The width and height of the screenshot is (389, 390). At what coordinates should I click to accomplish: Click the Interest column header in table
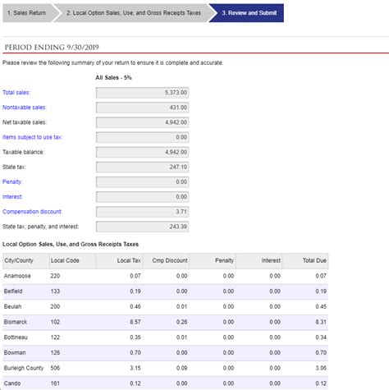[x=259, y=260]
